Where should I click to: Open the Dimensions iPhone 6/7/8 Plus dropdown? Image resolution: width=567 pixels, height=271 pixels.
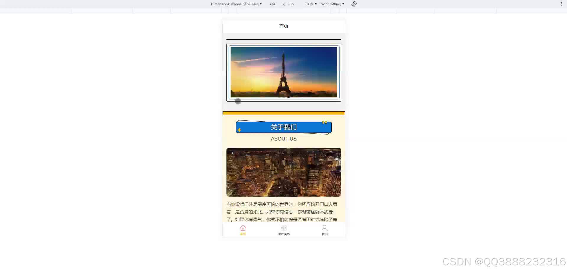point(236,4)
